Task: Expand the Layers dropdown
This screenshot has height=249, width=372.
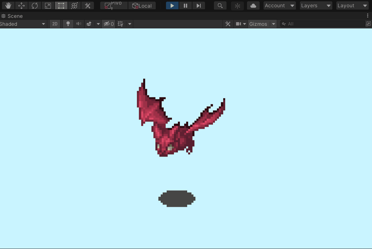Action: pos(315,6)
